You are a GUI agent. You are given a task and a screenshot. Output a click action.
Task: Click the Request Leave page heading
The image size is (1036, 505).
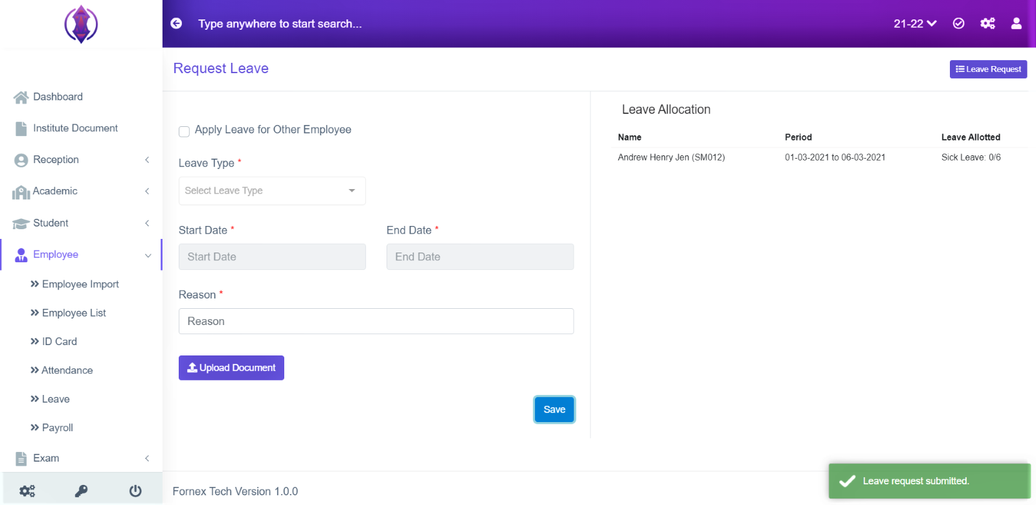221,69
